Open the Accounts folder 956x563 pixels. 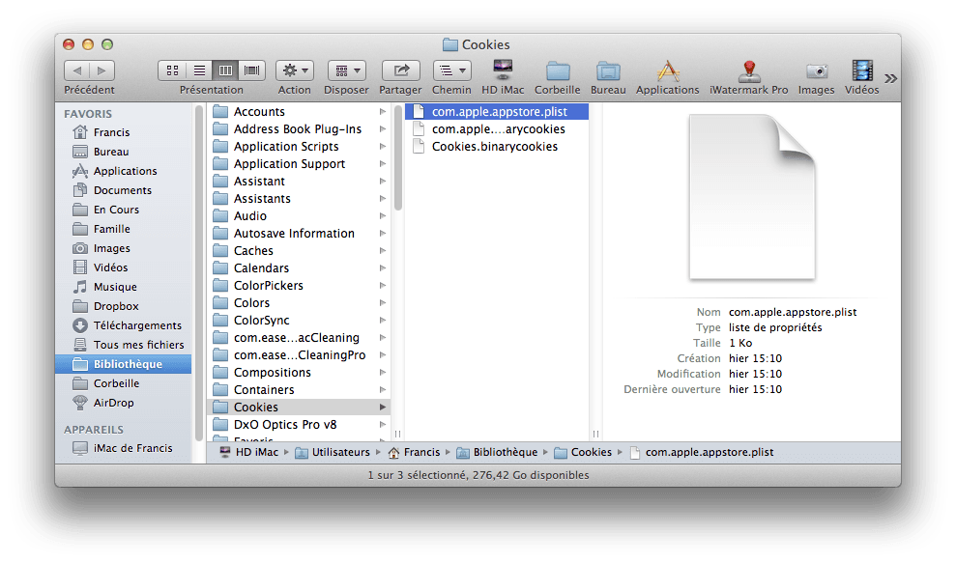pyautogui.click(x=300, y=111)
